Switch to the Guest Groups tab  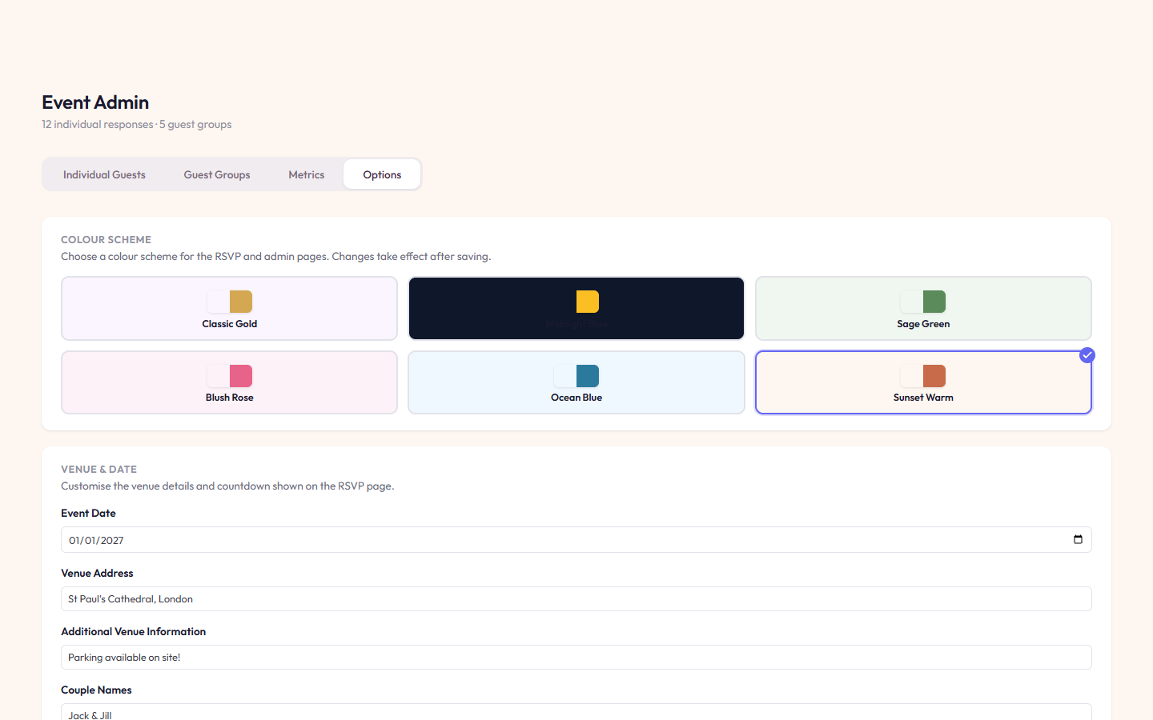[x=217, y=174]
